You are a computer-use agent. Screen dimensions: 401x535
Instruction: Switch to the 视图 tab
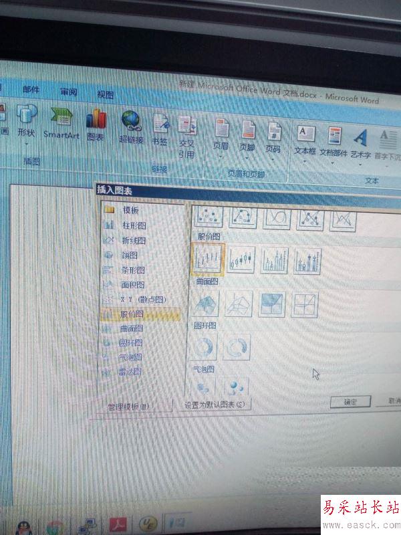tap(105, 94)
